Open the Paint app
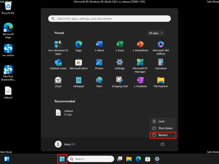Screen dimensions: 219x164 tap(99, 82)
